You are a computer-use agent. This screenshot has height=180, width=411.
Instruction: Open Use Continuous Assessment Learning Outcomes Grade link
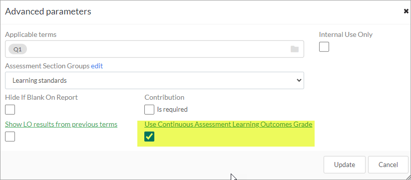(228, 124)
